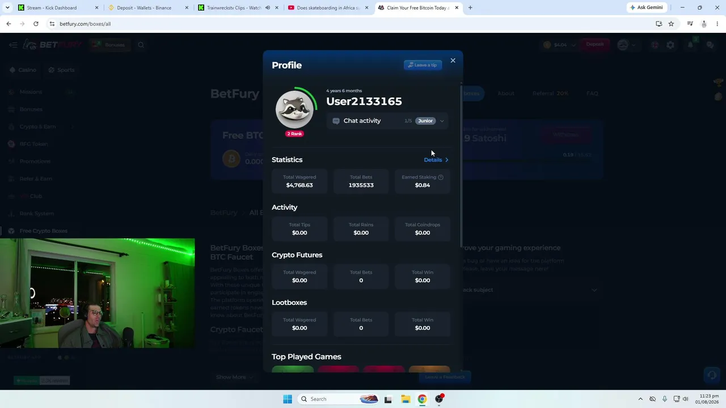Reload the betfury.com page
This screenshot has height=408, width=726.
[x=36, y=24]
